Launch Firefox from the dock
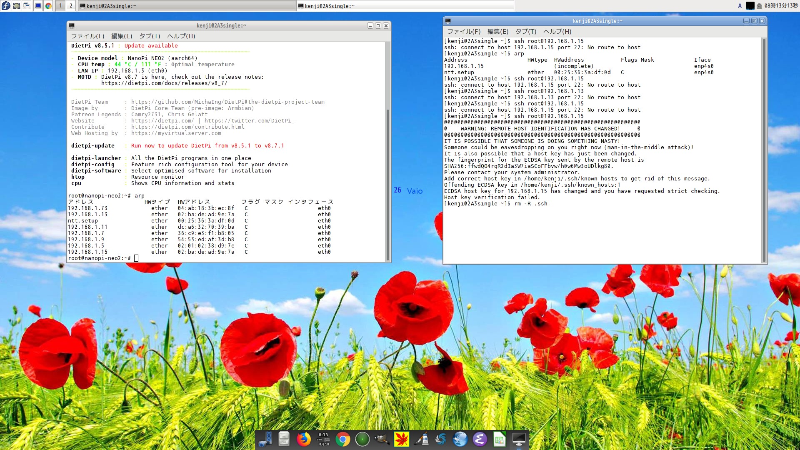The height and width of the screenshot is (450, 800). pos(303,439)
